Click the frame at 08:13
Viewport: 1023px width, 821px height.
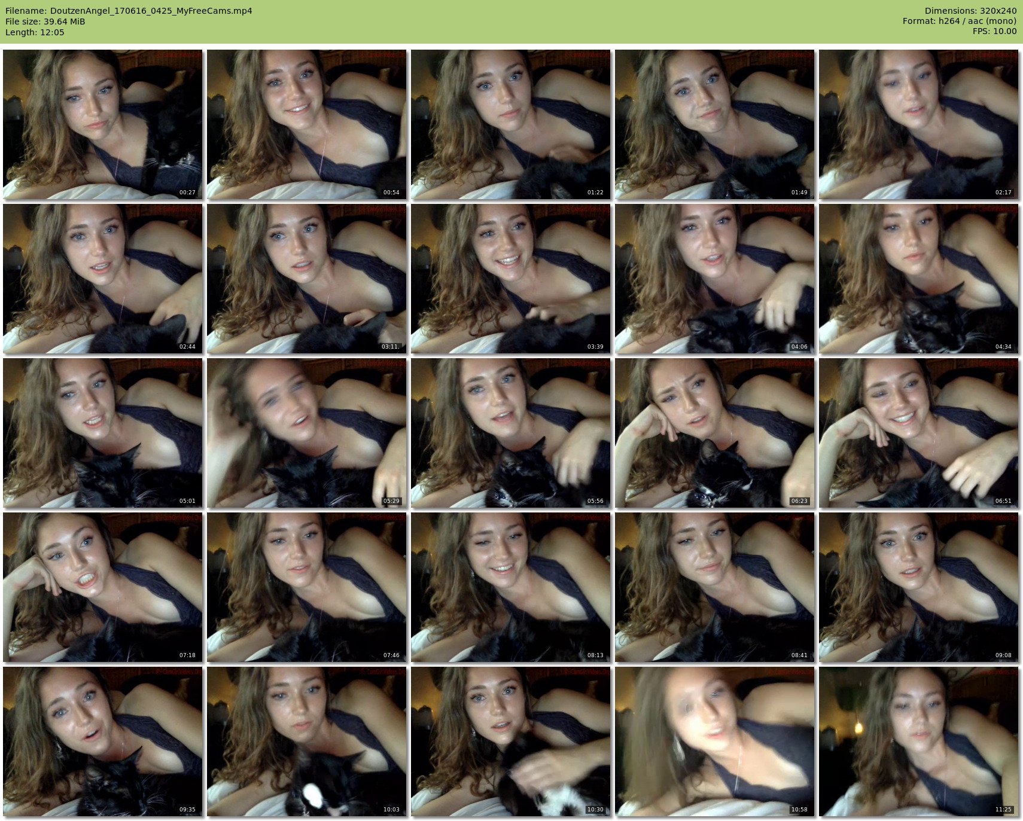pos(511,587)
